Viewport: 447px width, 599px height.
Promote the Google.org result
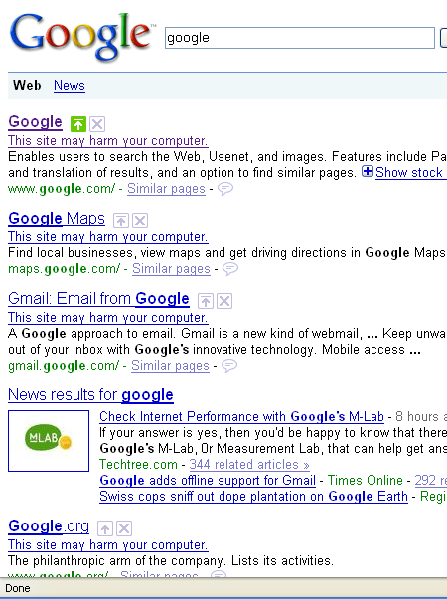click(105, 528)
